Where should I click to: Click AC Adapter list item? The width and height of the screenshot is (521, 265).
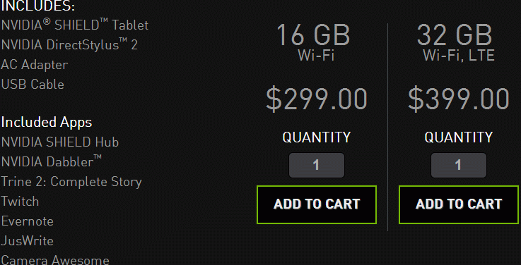coord(34,65)
